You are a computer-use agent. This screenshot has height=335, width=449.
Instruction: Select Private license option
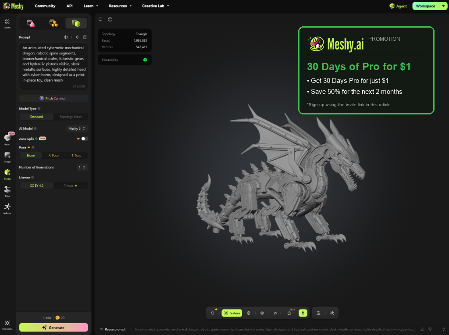(71, 185)
